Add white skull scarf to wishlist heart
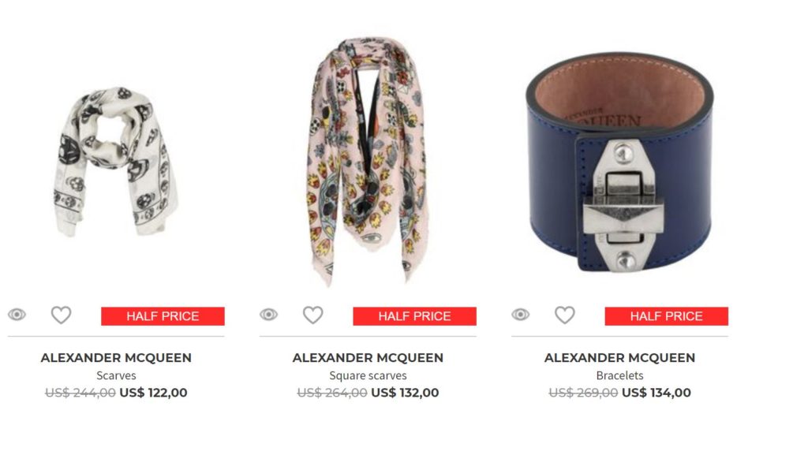 pyautogui.click(x=61, y=315)
